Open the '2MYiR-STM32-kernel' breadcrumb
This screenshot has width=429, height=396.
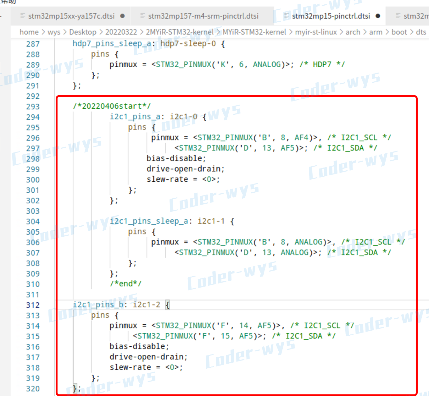pyautogui.click(x=180, y=32)
